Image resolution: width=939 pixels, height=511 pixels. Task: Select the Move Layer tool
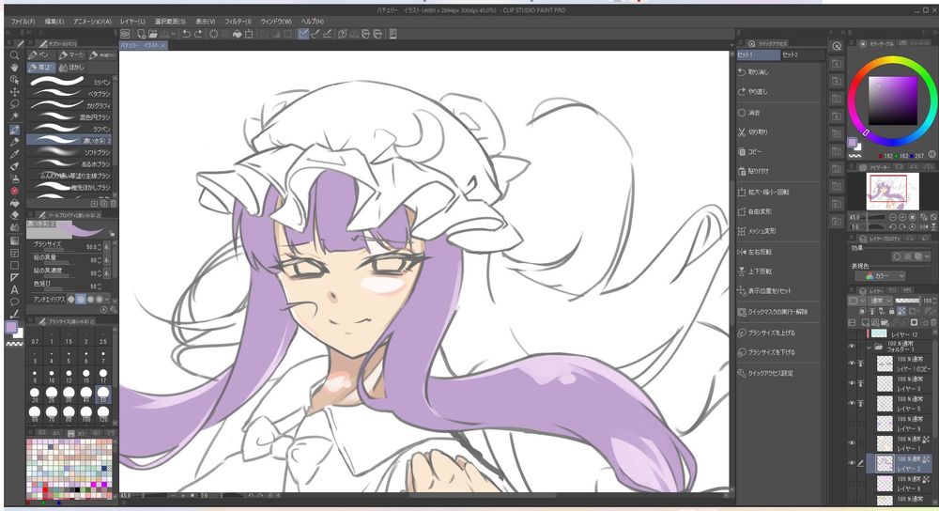[14, 92]
